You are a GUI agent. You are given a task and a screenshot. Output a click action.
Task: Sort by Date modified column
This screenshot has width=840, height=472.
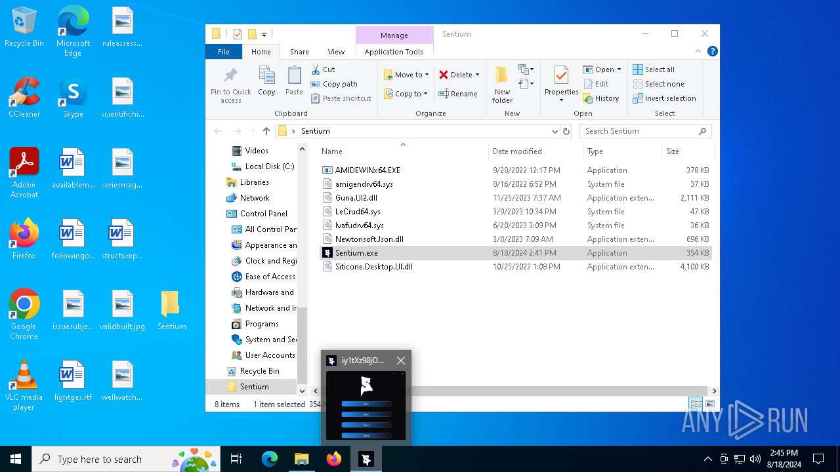[x=535, y=151]
